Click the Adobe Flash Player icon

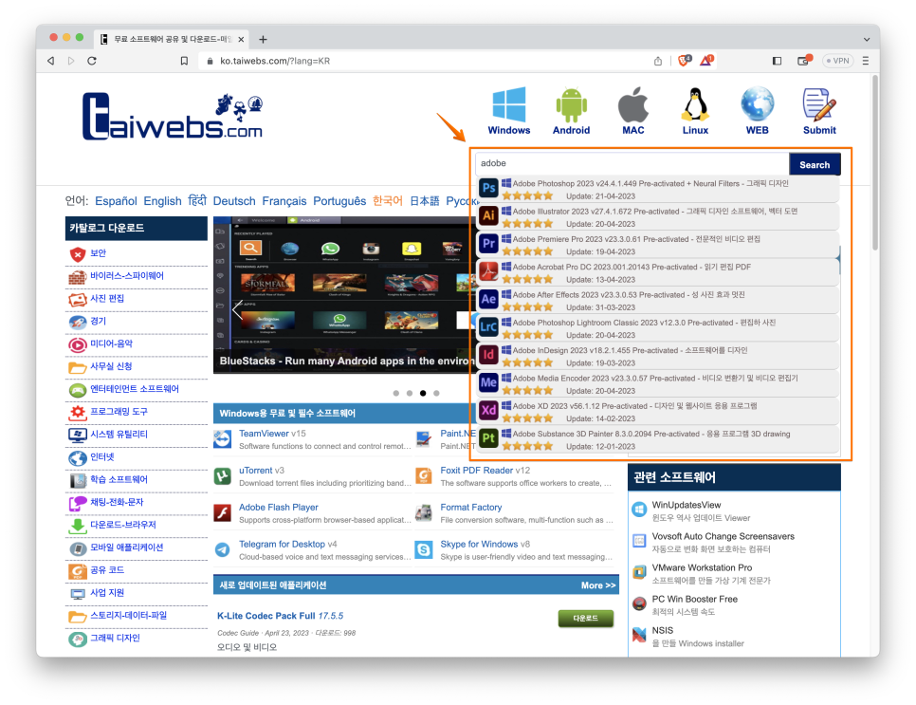coord(223,513)
